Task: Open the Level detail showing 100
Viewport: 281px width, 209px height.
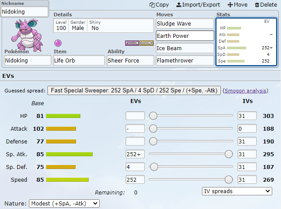Action: tap(61, 26)
